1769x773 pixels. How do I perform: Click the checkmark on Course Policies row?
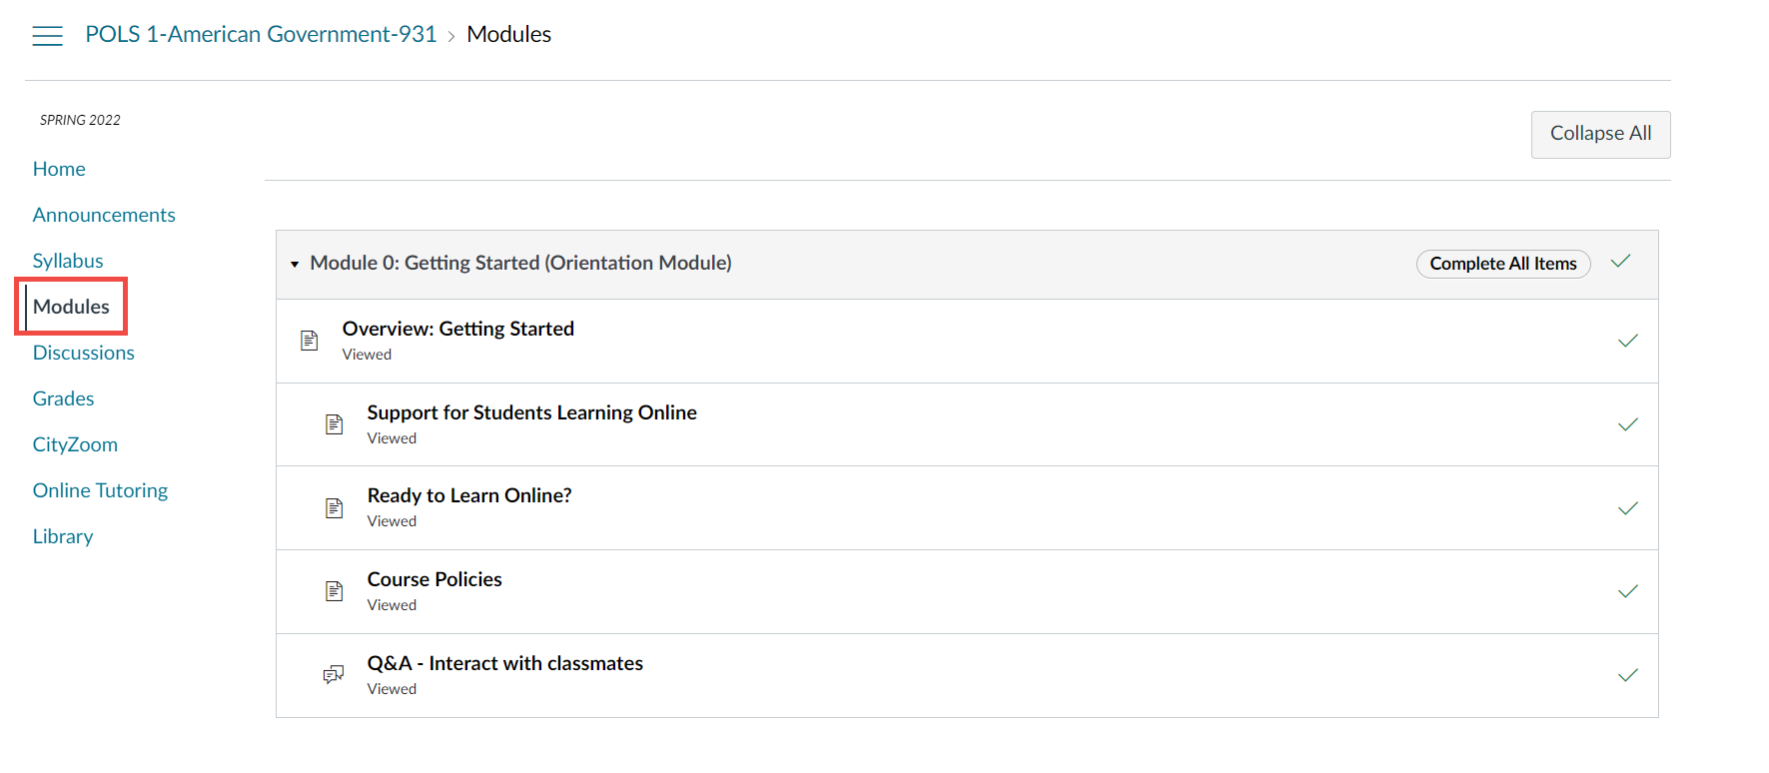tap(1628, 591)
